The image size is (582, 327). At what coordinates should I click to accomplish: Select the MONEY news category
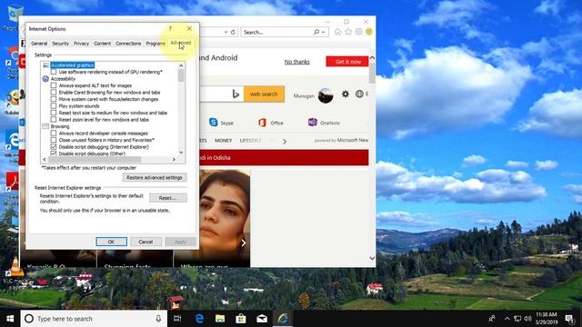coord(223,141)
